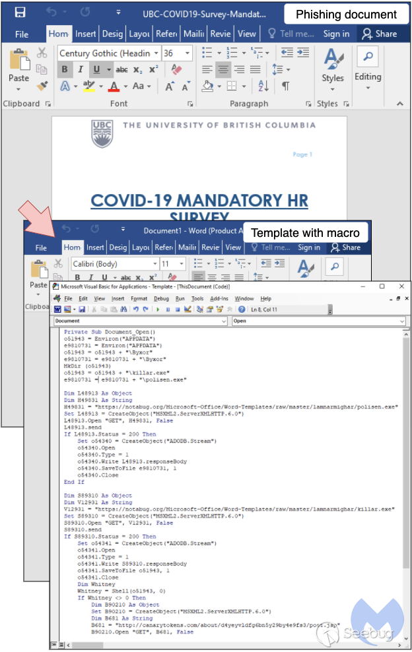Toggle Strikethrough in the UBC window font group
The width and height of the screenshot is (412, 652).
pyautogui.click(x=121, y=69)
